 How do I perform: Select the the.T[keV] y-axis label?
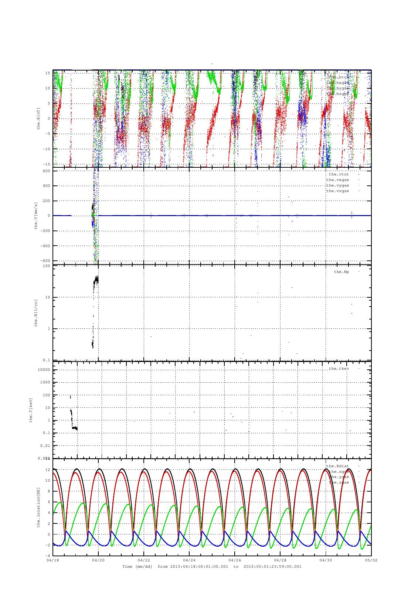pos(31,410)
